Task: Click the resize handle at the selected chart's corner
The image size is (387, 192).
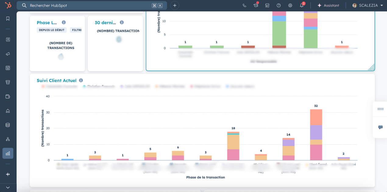Action: click(x=371, y=68)
